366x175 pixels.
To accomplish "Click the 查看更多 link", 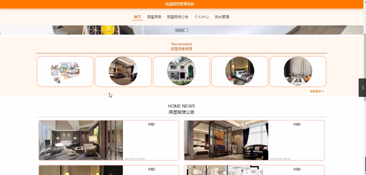I will (317, 91).
